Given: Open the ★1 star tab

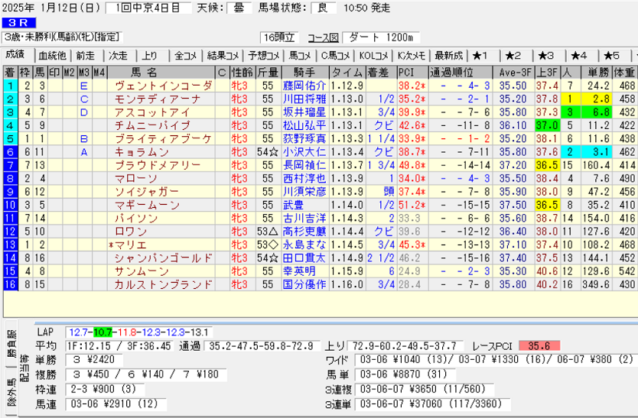Looking at the screenshot, I should [x=481, y=55].
